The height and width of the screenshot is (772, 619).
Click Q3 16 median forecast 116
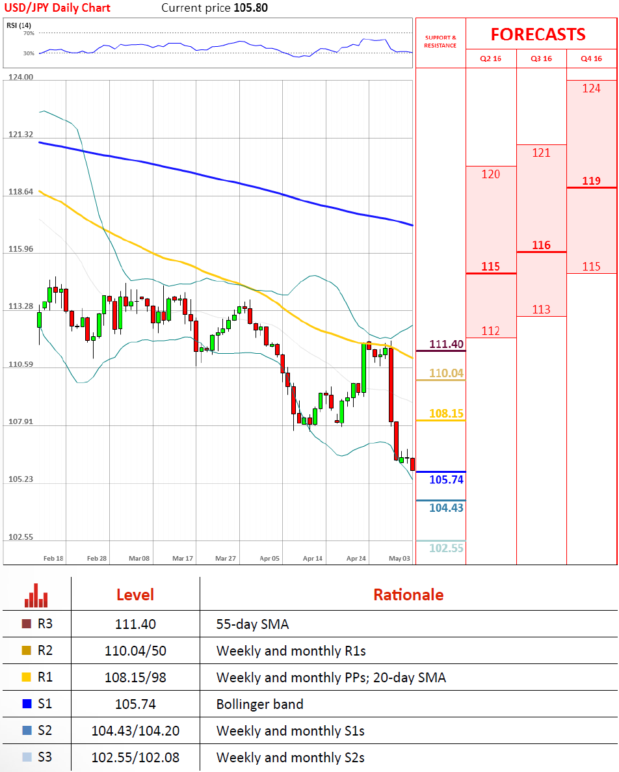[541, 245]
